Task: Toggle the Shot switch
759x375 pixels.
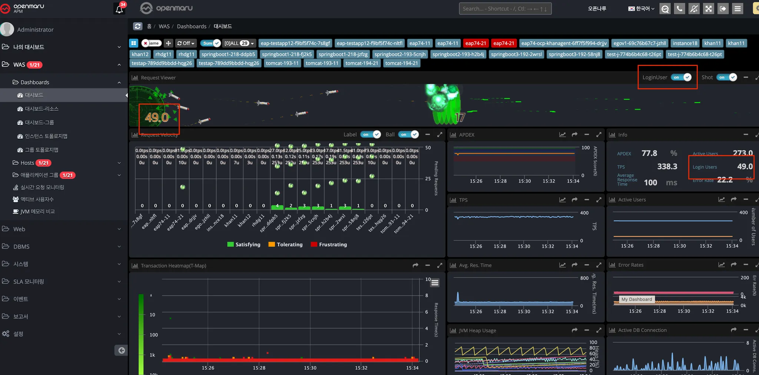Action: pyautogui.click(x=727, y=77)
